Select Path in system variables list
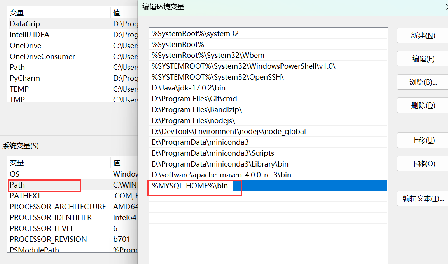 (x=73, y=185)
